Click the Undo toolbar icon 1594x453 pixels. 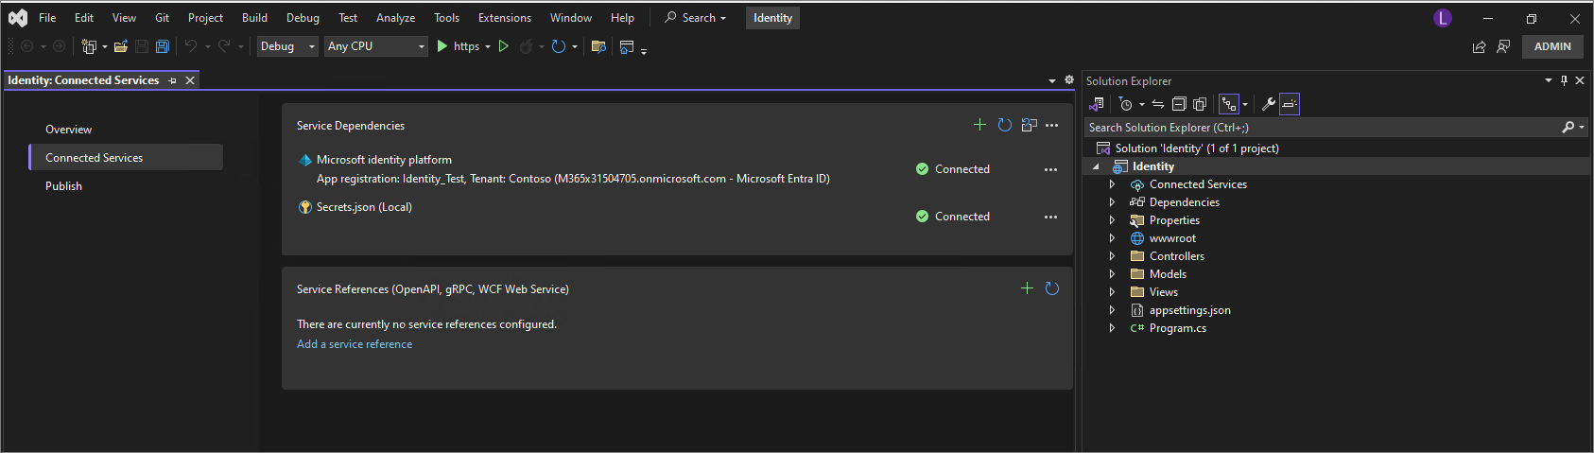(x=191, y=46)
